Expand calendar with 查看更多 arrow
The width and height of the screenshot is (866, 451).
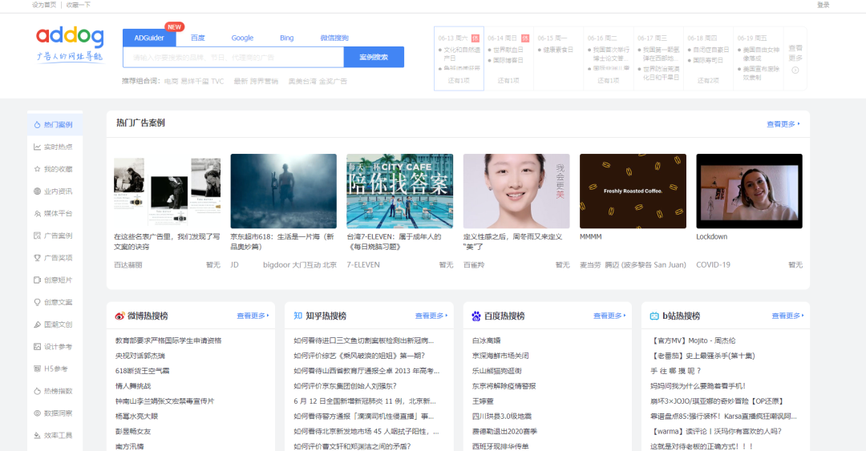pyautogui.click(x=795, y=58)
